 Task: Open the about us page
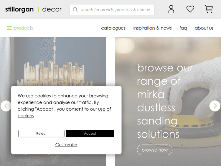pyautogui.click(x=204, y=28)
